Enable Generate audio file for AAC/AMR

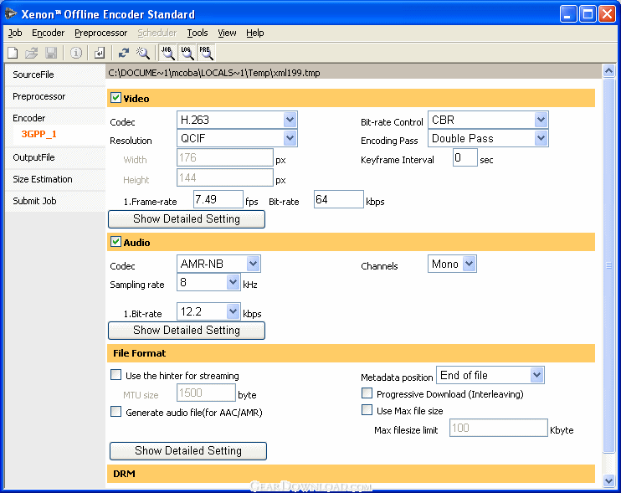click(115, 412)
